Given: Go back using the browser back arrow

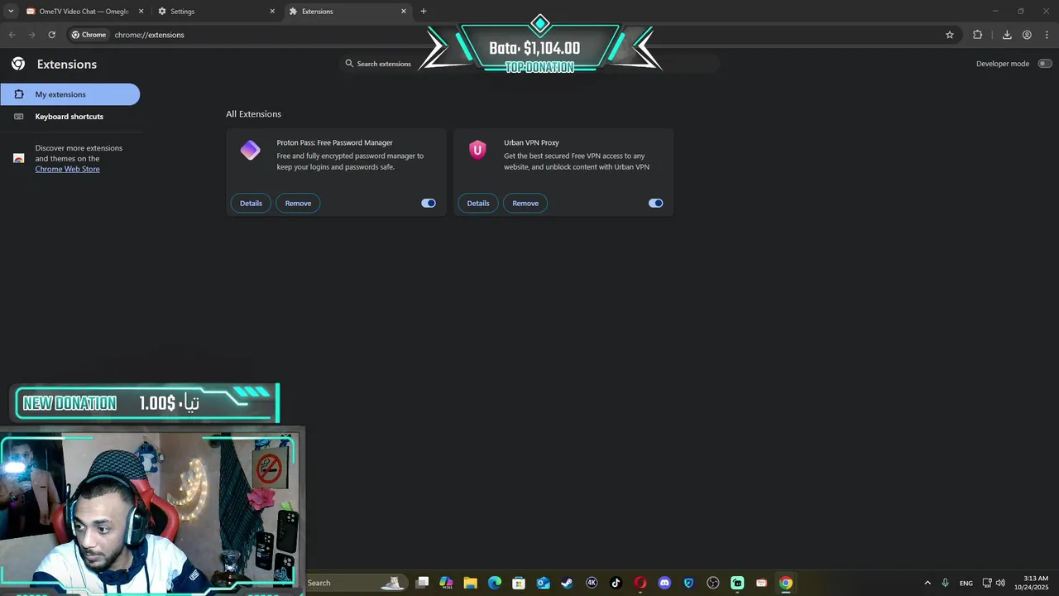Looking at the screenshot, I should click(x=12, y=35).
